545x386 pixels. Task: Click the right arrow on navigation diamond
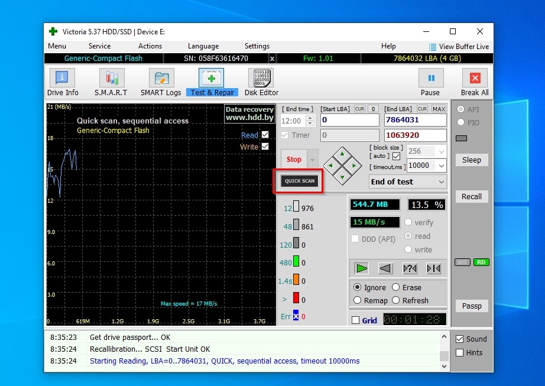click(354, 166)
